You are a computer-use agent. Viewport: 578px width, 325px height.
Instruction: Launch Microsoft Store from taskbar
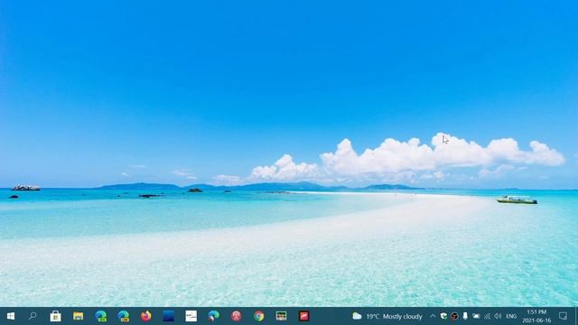55,316
